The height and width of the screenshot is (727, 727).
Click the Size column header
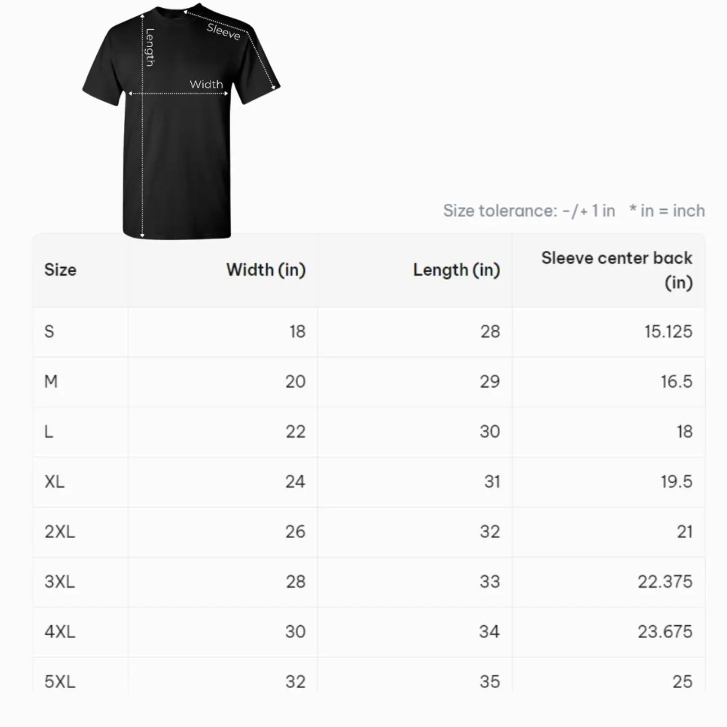(60, 270)
